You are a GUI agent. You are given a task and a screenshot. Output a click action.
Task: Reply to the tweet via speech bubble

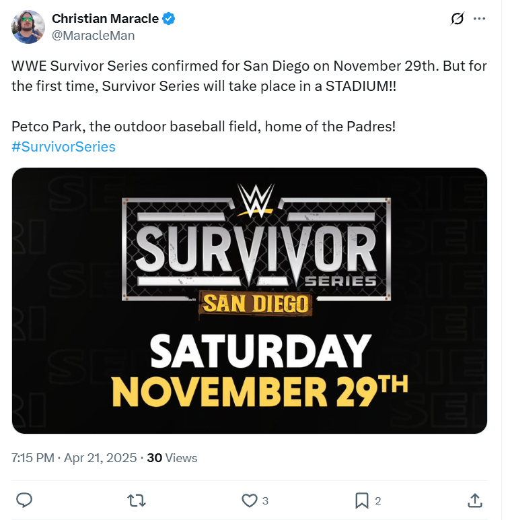coord(25,500)
